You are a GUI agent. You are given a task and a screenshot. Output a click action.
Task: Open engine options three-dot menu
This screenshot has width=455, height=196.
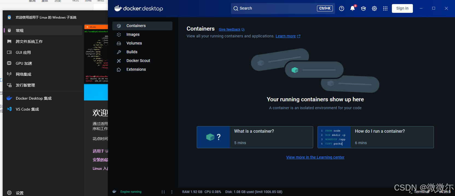pos(172,192)
